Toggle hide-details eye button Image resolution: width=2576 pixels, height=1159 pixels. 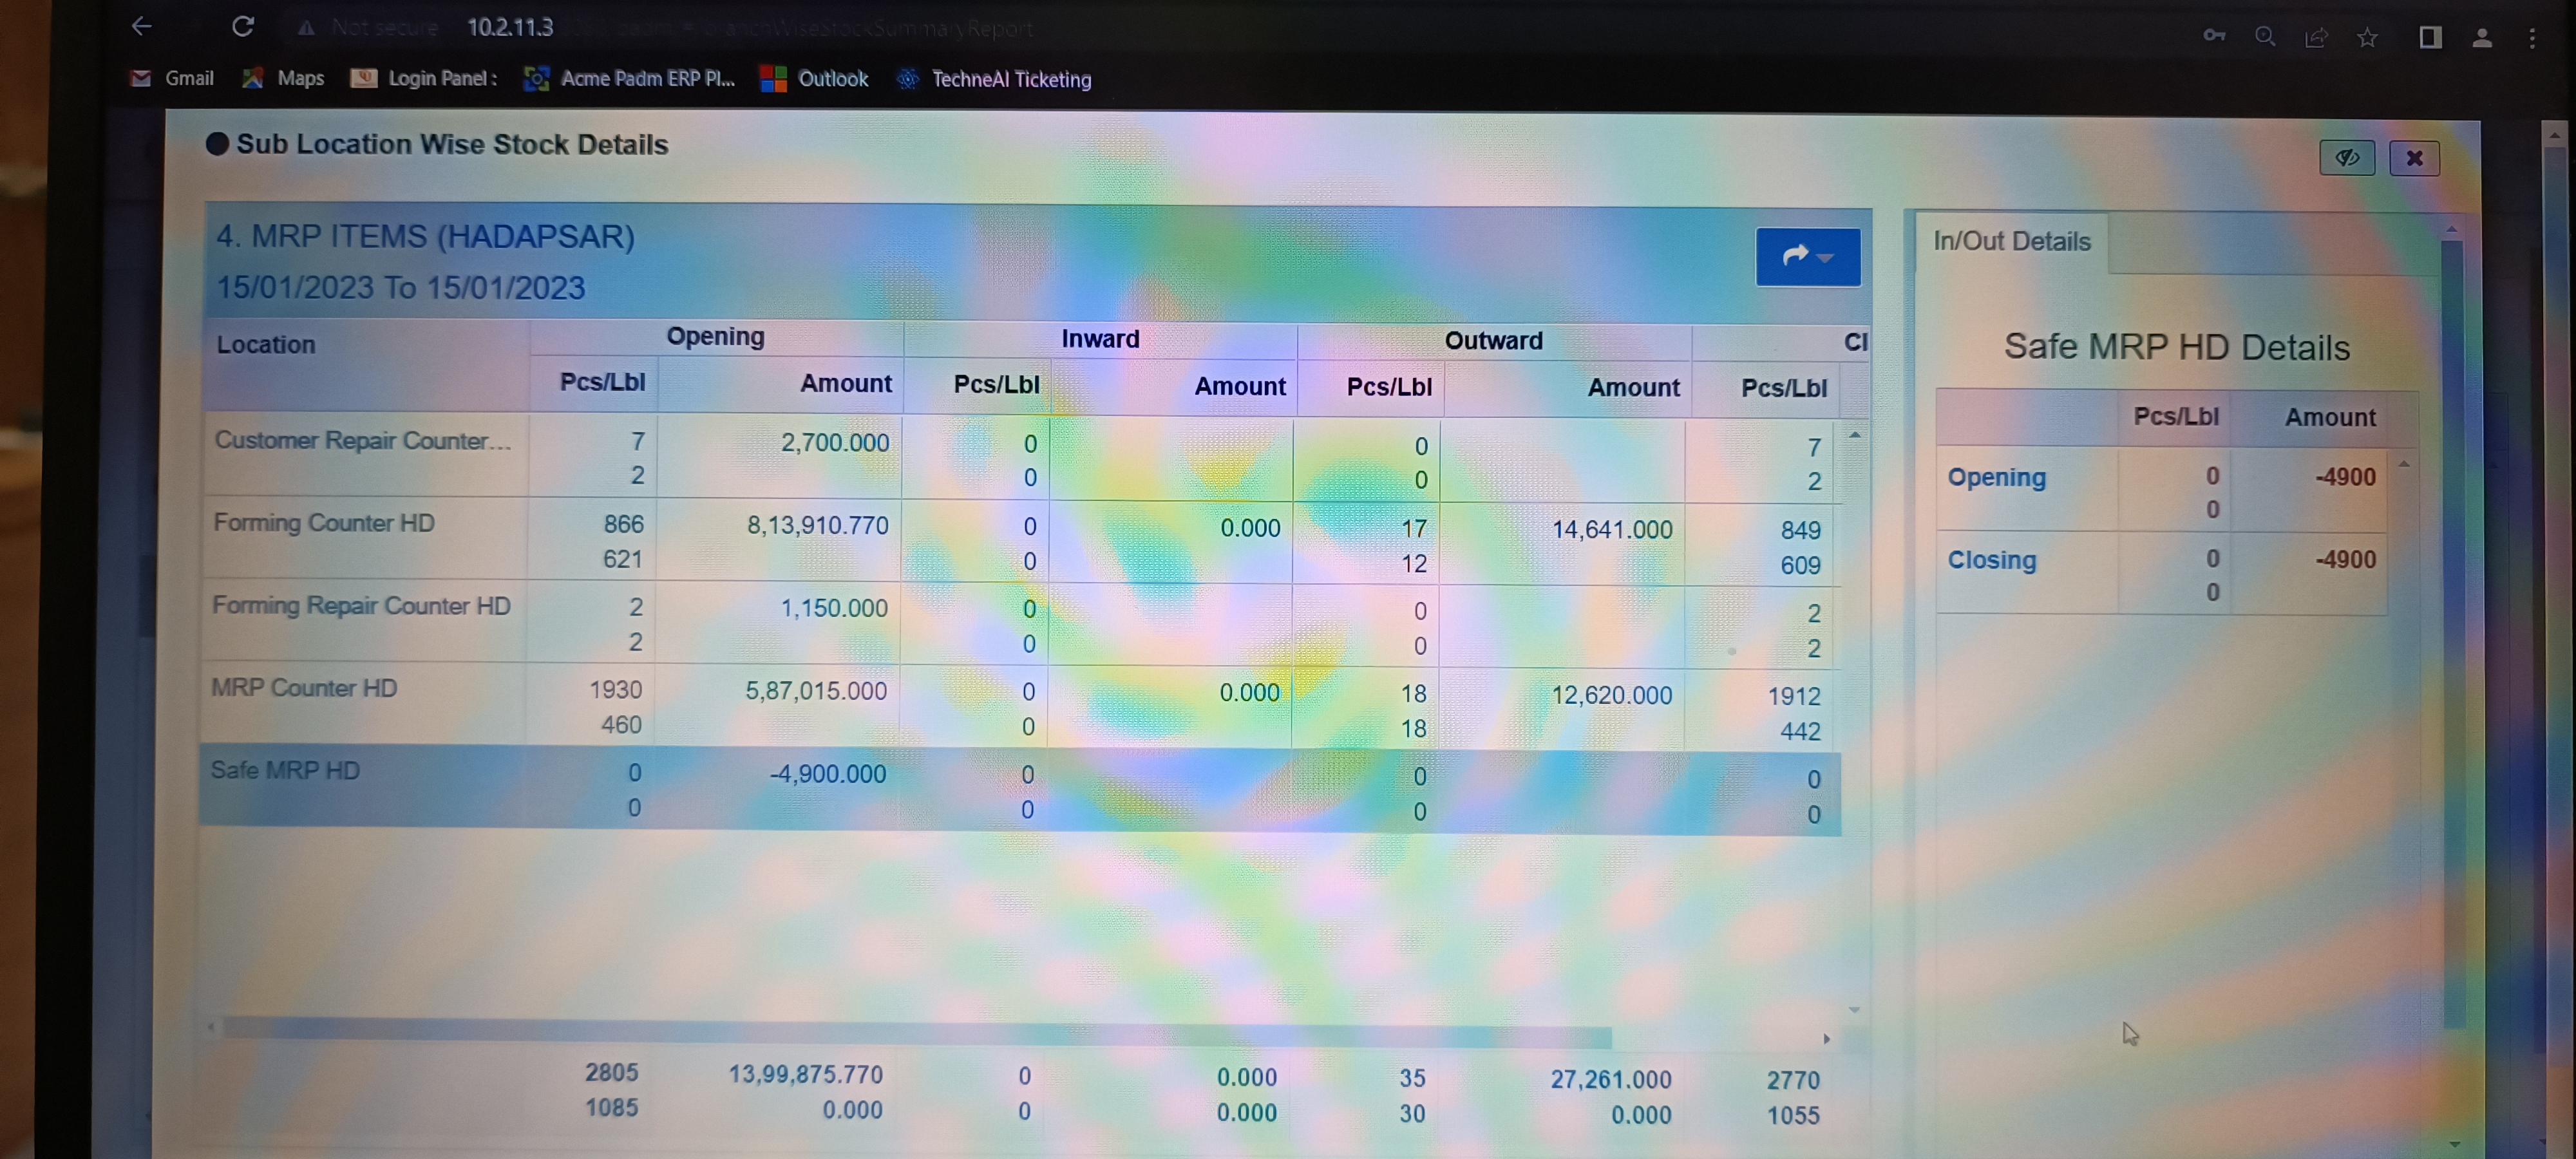[x=2346, y=158]
